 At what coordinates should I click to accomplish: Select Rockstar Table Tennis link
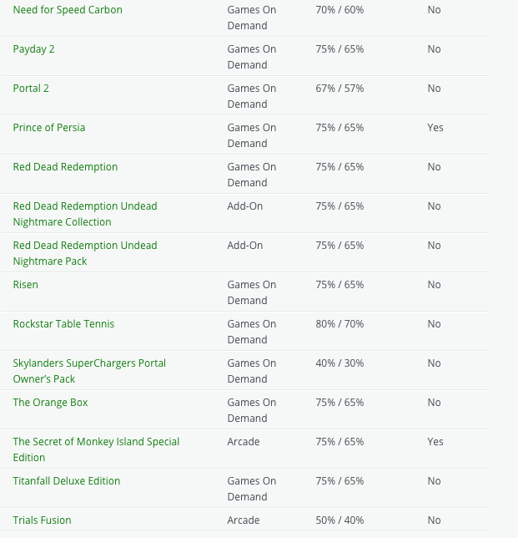63,324
